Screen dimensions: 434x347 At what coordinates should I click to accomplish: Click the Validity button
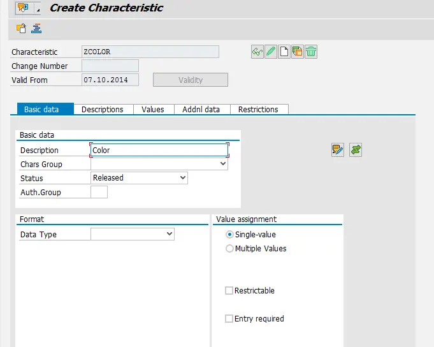pos(191,80)
